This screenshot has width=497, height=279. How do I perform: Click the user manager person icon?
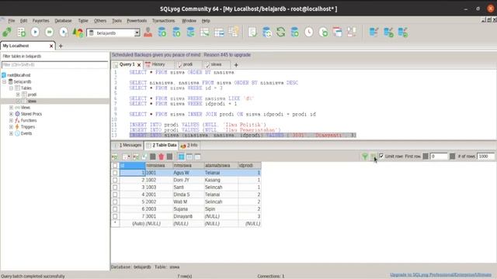(148, 32)
